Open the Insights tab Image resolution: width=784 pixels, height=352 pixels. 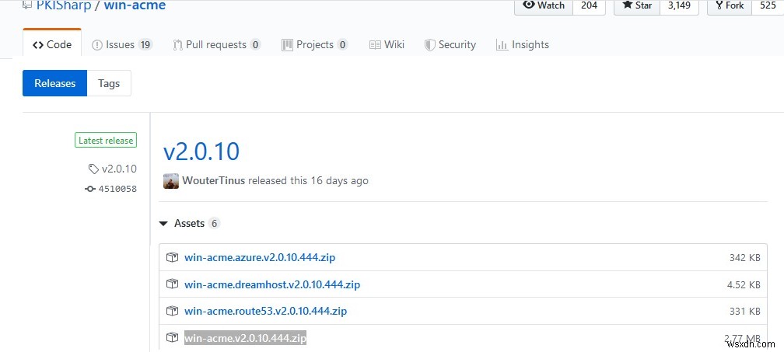pos(522,44)
